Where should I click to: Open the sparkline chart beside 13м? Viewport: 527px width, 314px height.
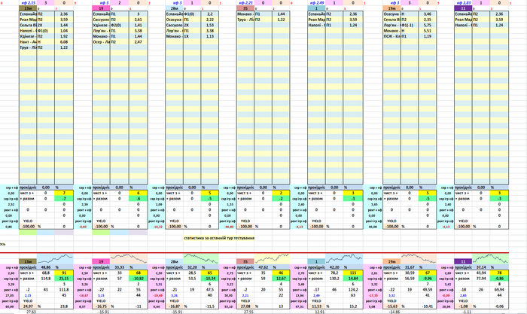(55, 259)
